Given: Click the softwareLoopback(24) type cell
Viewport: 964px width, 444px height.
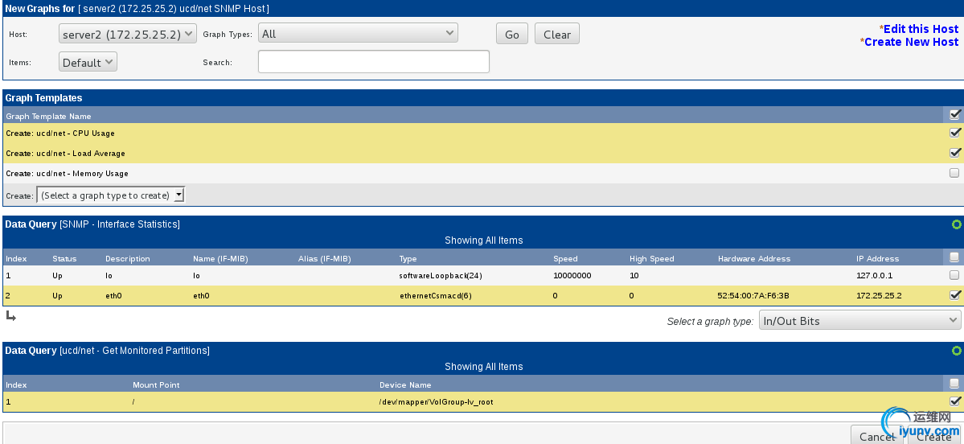Looking at the screenshot, I should [441, 276].
